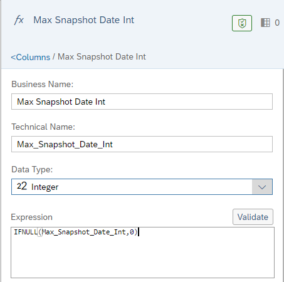The width and height of the screenshot is (284, 282).
Task: Open the green shield validation status button
Action: [x=242, y=23]
